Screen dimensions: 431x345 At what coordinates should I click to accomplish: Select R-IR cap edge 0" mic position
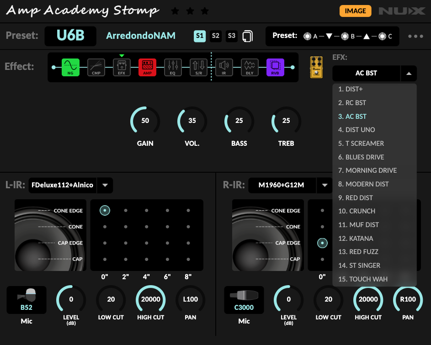pyautogui.click(x=322, y=243)
